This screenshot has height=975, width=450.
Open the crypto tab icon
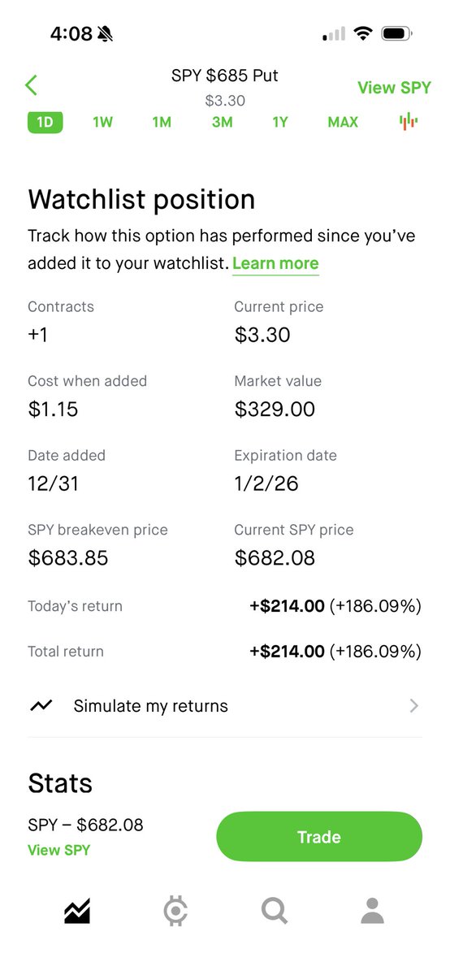[175, 911]
